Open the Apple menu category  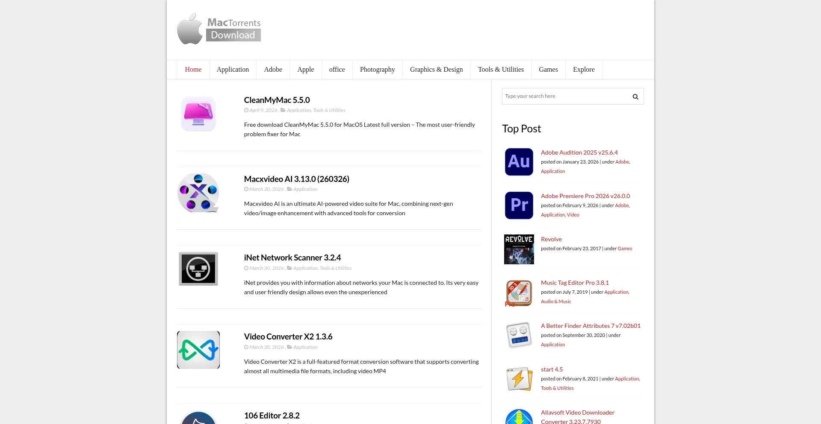tap(306, 70)
